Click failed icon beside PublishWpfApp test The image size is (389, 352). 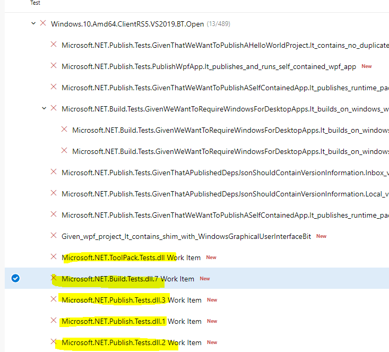click(x=54, y=65)
